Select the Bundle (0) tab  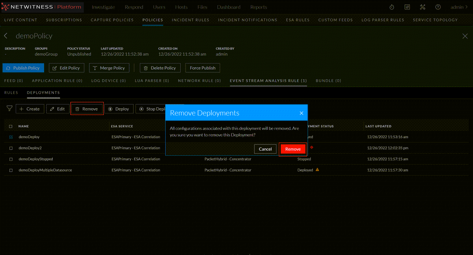pyautogui.click(x=328, y=81)
